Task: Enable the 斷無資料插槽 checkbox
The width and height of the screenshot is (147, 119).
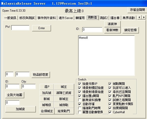Action: 80,100
